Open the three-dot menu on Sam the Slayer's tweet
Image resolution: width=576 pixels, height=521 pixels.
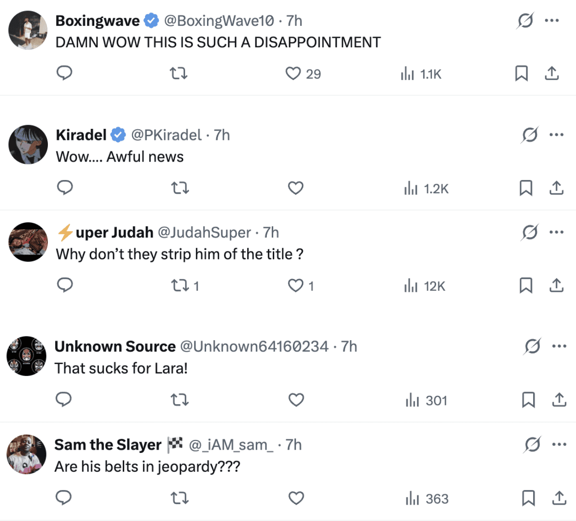coord(559,445)
